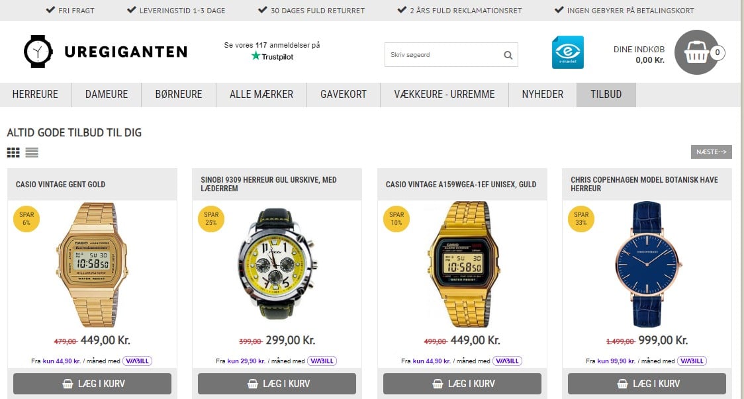Click the Spar 25% badge on Sinobi watch

point(211,219)
